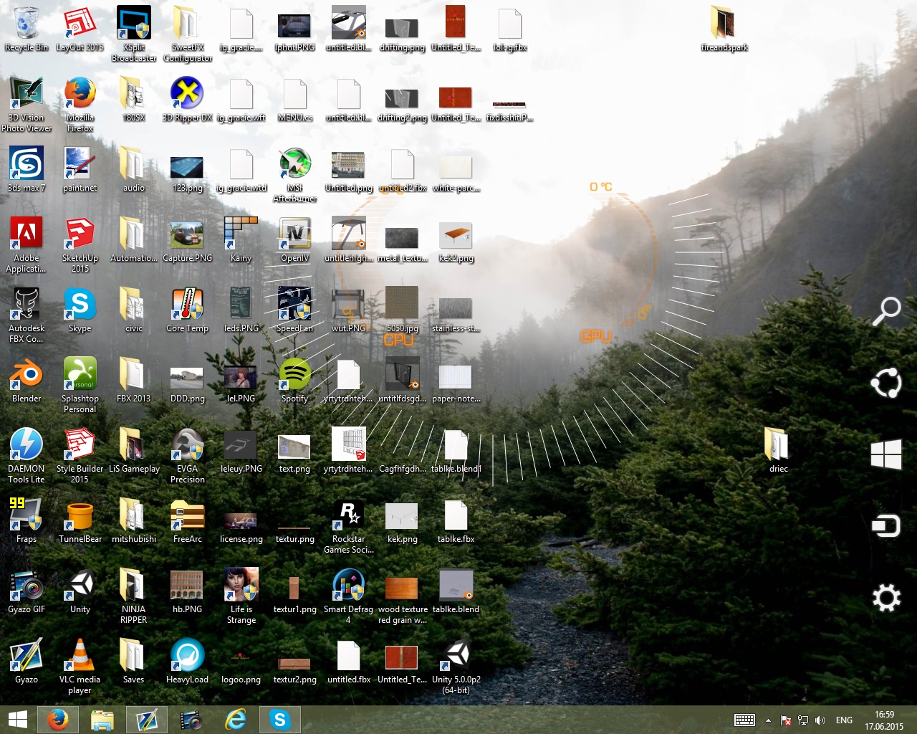Image resolution: width=917 pixels, height=734 pixels.
Task: Switch to Skype in the taskbar
Action: 280,720
